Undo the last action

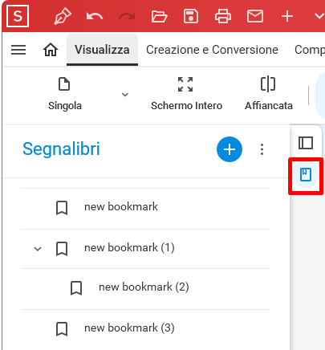tap(95, 17)
